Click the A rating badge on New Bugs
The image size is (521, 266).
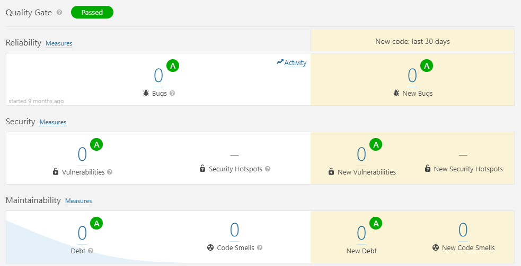click(x=427, y=66)
